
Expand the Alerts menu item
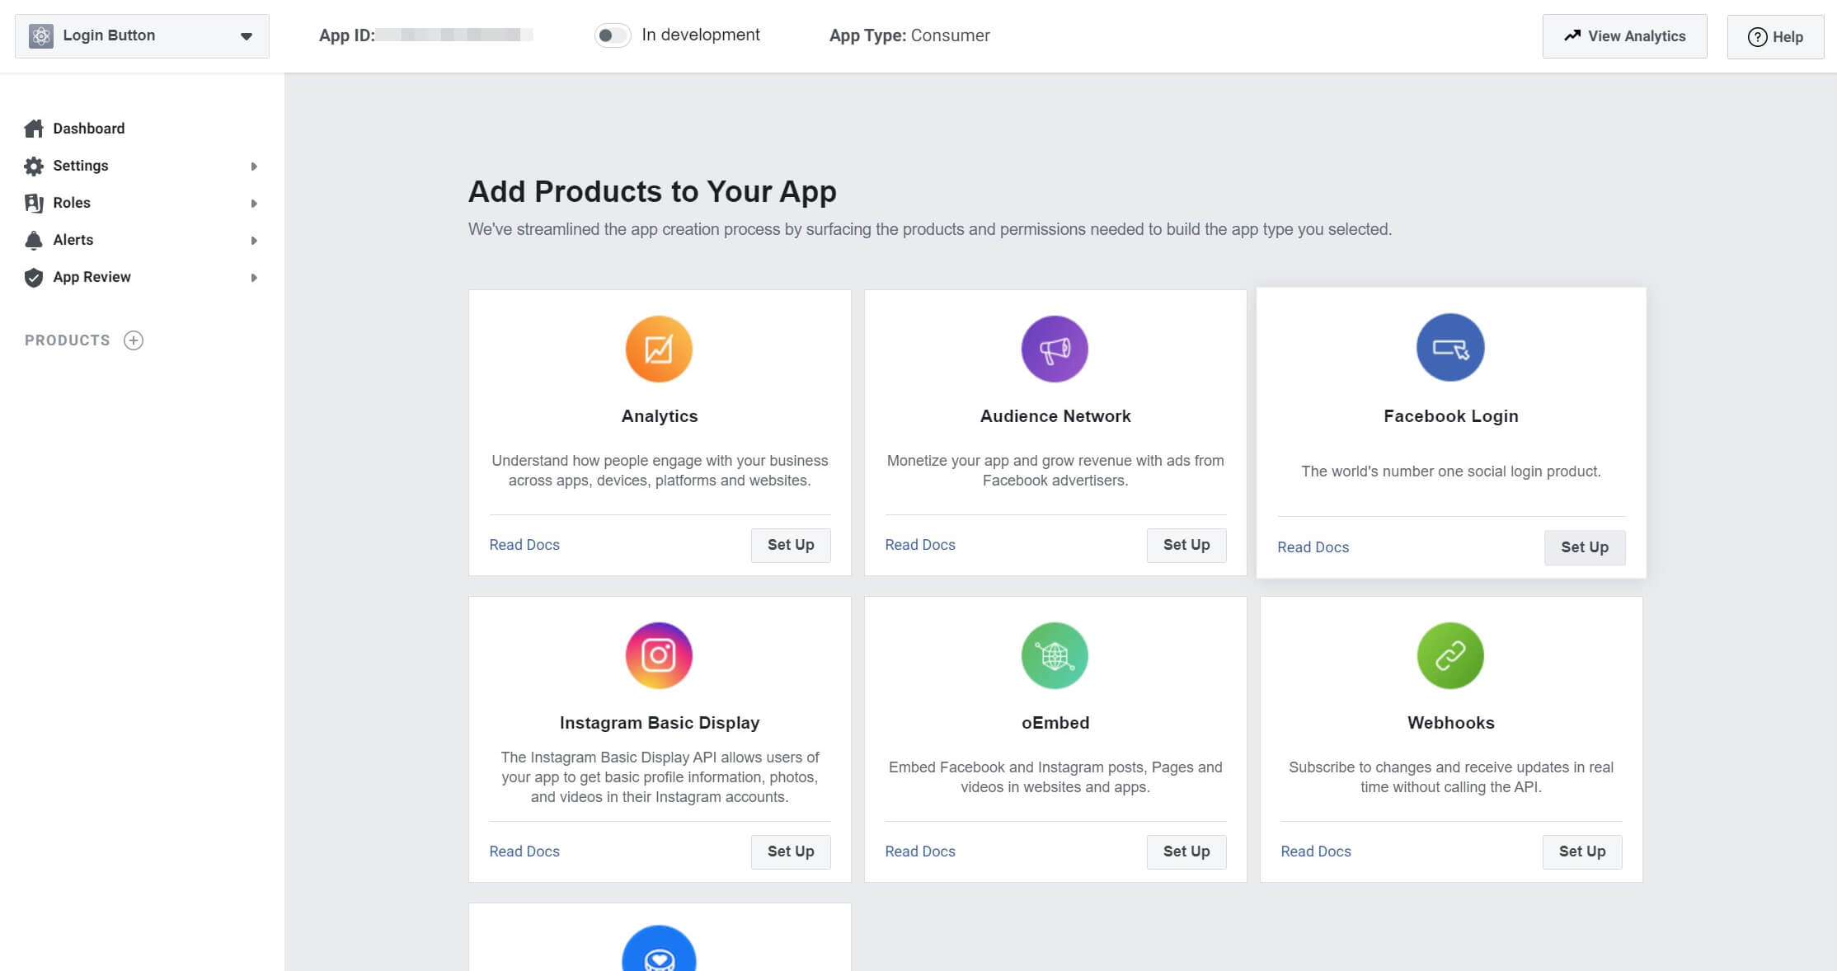coord(254,241)
